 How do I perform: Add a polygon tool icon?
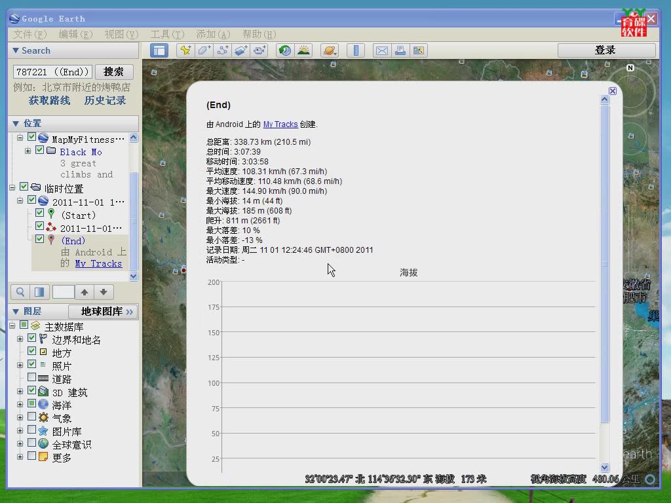click(204, 50)
